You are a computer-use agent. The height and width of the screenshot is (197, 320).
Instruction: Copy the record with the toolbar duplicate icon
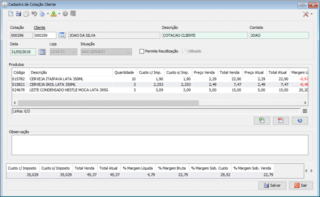click(26, 14)
